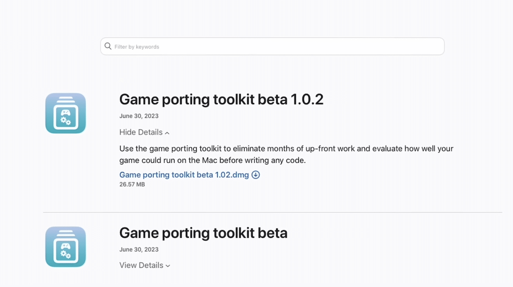Click the lower Game porting toolkit beta app icon
Viewport: 513px width, 287px height.
point(65,247)
